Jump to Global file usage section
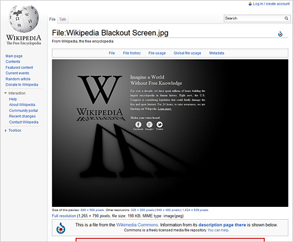Image resolution: width=293 pixels, height=242 pixels. point(188,53)
